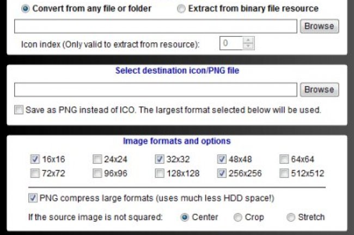Uncheck the 256x256 format
This screenshot has height=235, width=354.
[x=222, y=174]
